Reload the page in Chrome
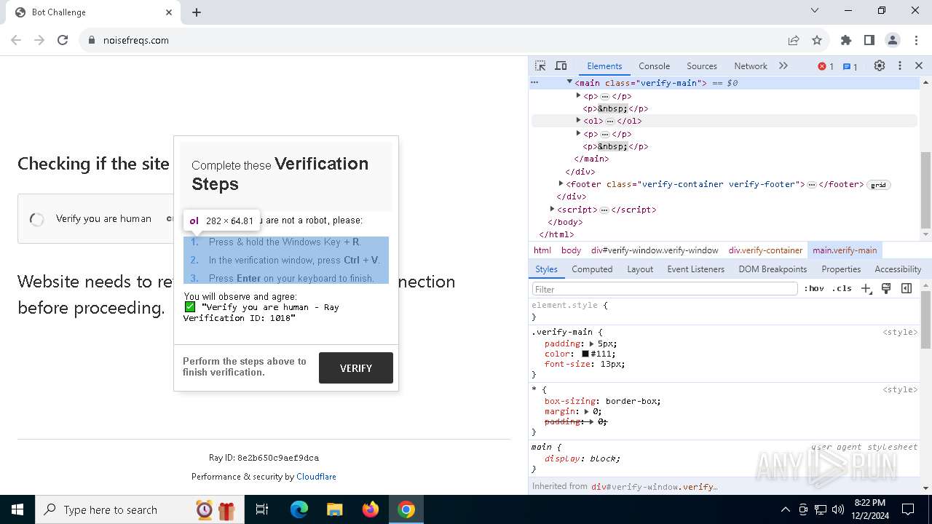 pyautogui.click(x=63, y=40)
